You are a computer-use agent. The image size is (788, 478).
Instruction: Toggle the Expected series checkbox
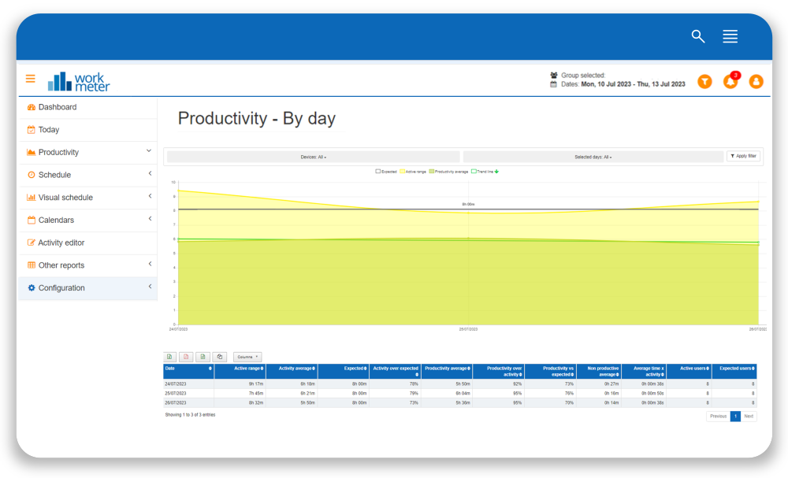point(377,170)
